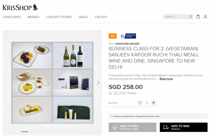Add to bag for delivery
The image size is (212, 136).
pos(184,127)
